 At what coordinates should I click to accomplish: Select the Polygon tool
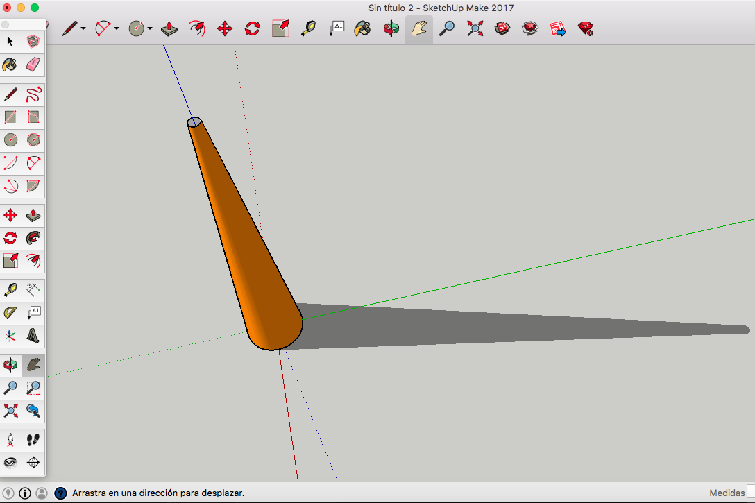coord(33,140)
